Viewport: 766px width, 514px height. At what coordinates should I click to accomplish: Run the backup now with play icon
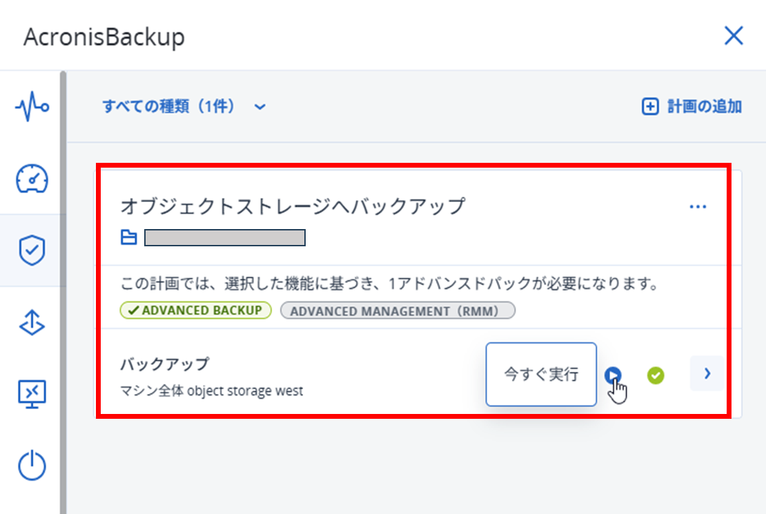[x=613, y=375]
